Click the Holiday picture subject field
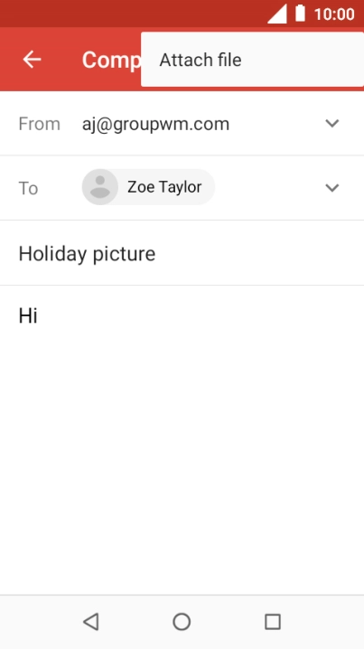 click(182, 253)
